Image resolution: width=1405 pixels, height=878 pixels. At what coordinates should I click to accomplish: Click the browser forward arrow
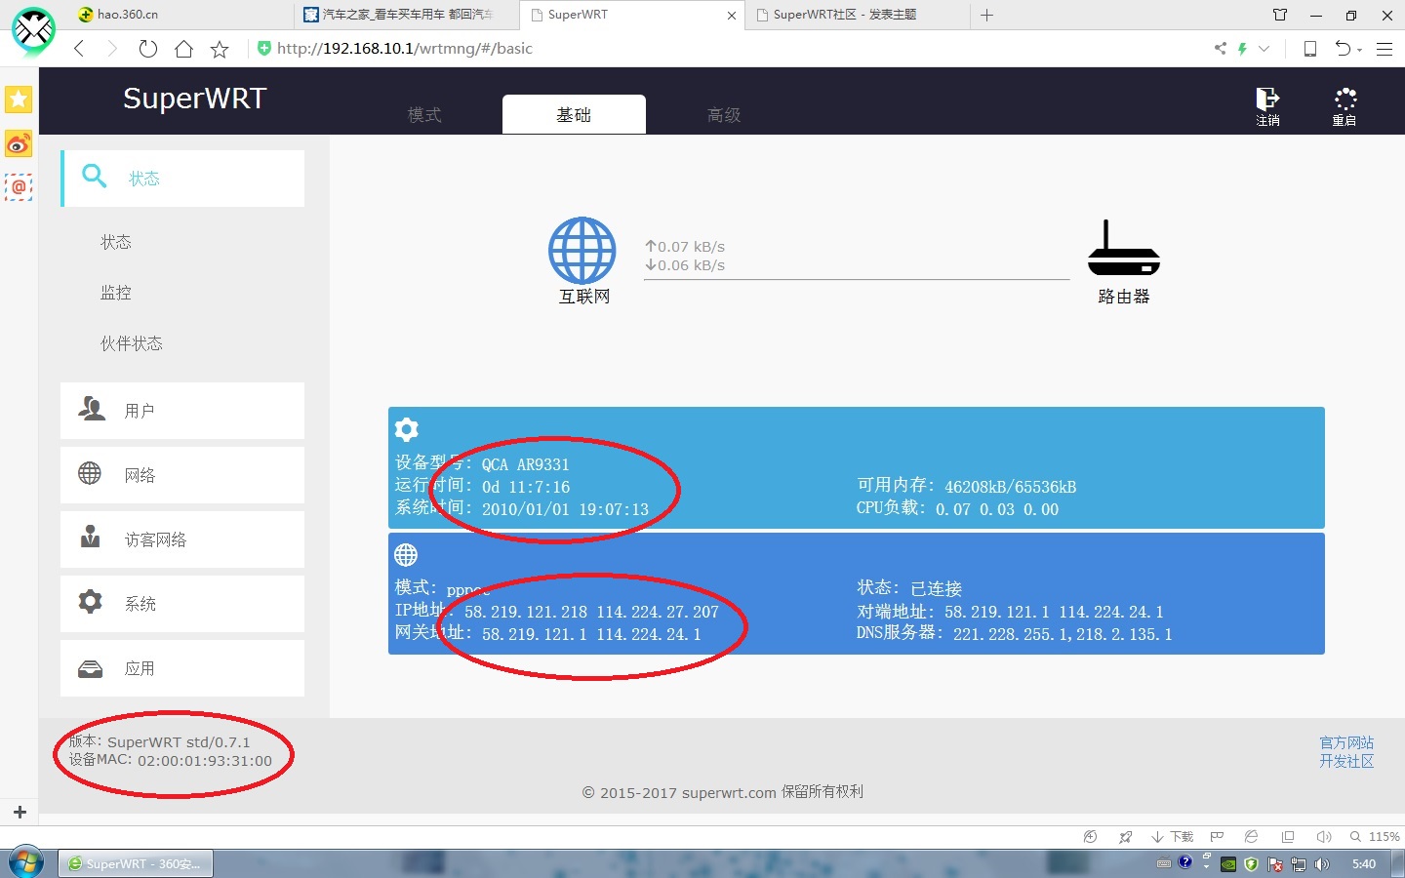(112, 49)
